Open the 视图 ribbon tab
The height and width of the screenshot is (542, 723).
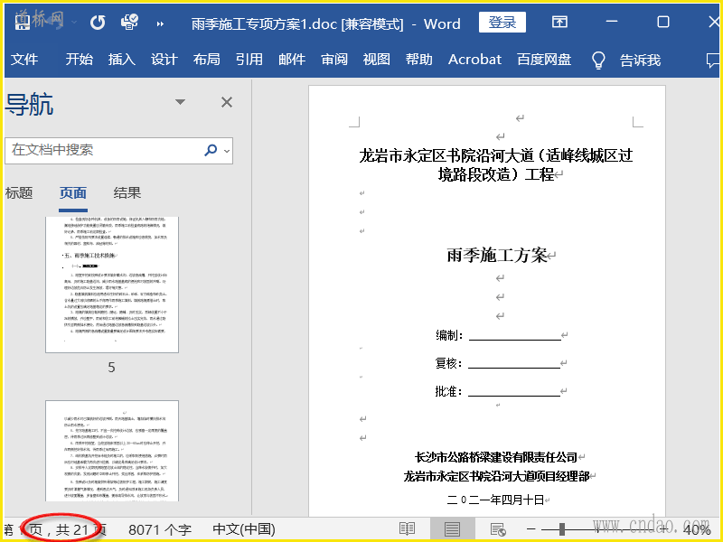pyautogui.click(x=377, y=60)
